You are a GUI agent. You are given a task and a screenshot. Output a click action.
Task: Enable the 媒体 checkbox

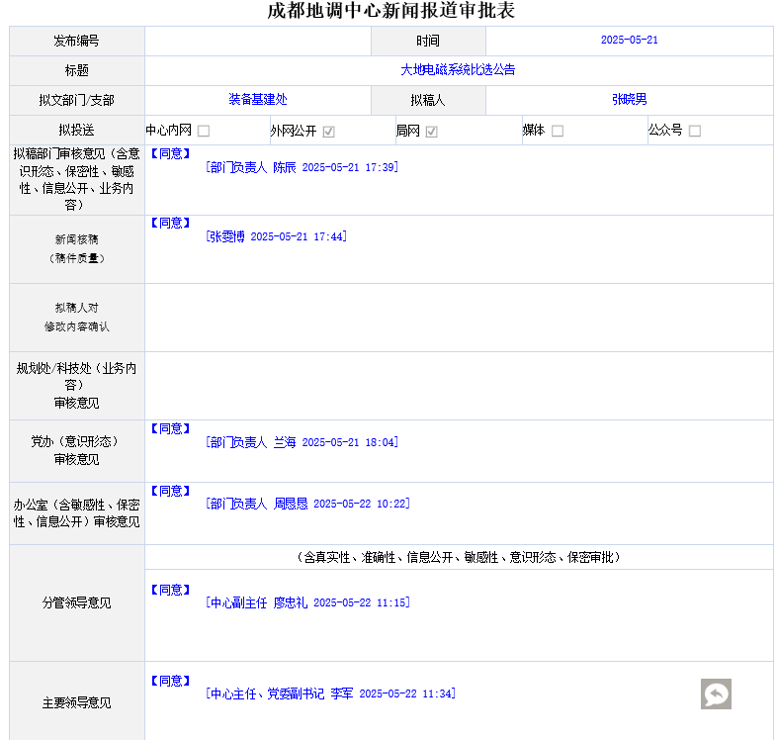558,131
